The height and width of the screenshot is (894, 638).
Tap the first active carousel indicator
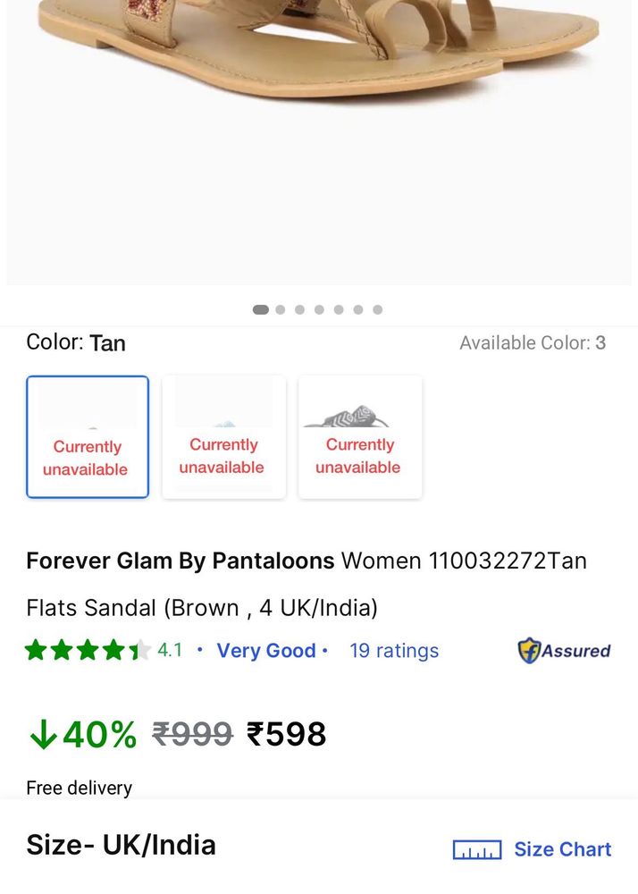pos(261,309)
